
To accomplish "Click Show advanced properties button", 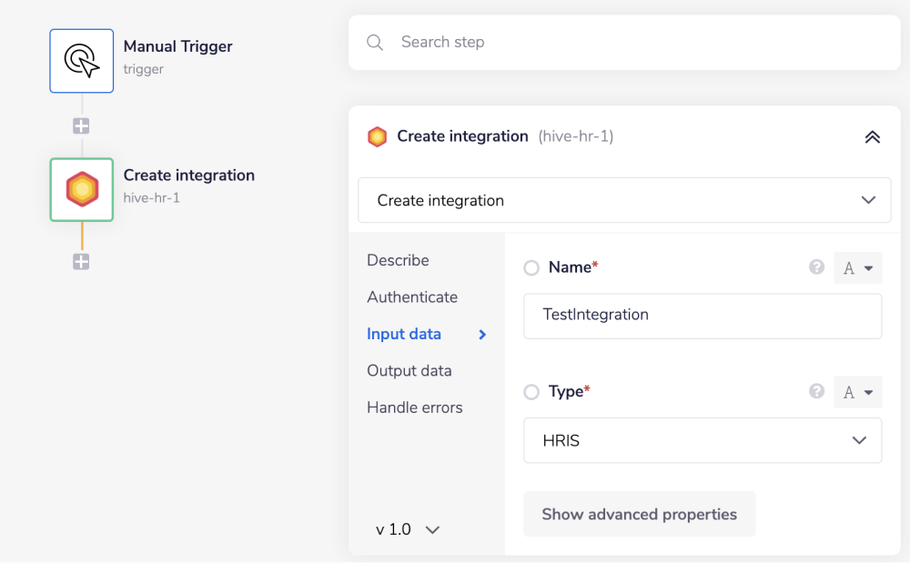I will [639, 515].
